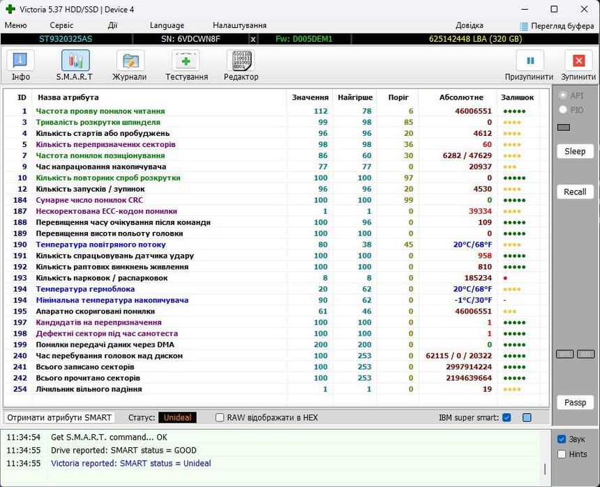The image size is (600, 487).
Task: Select the PIO access mode radio
Action: tap(563, 109)
